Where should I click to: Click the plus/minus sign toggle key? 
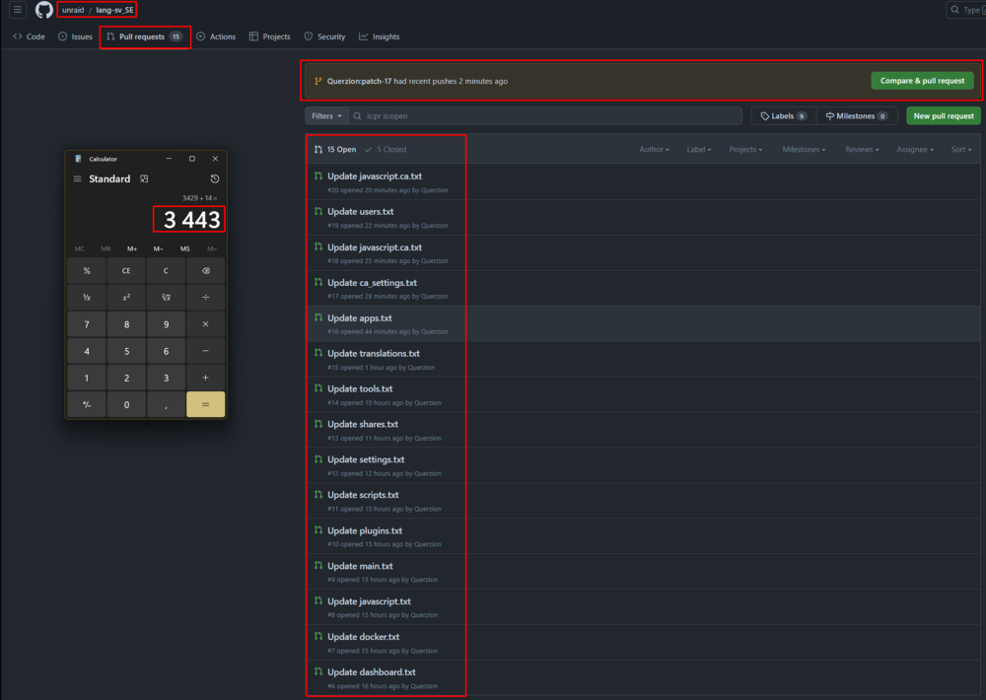pyautogui.click(x=87, y=404)
